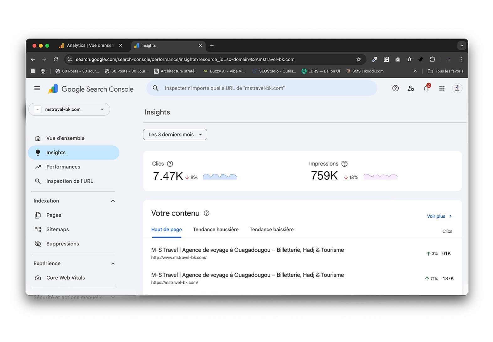Viewport: 493px width, 342px height.
Task: Focus the URL inspection search field
Action: pos(262,88)
